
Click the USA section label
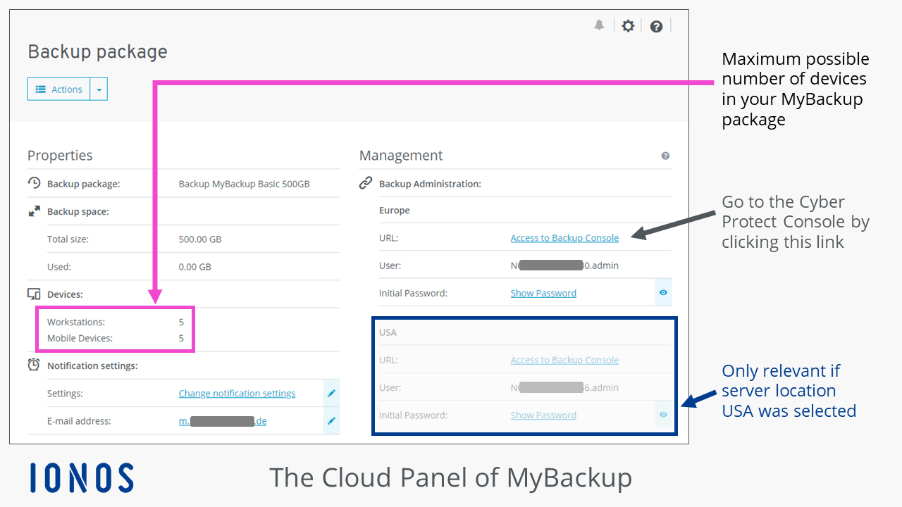click(x=388, y=332)
